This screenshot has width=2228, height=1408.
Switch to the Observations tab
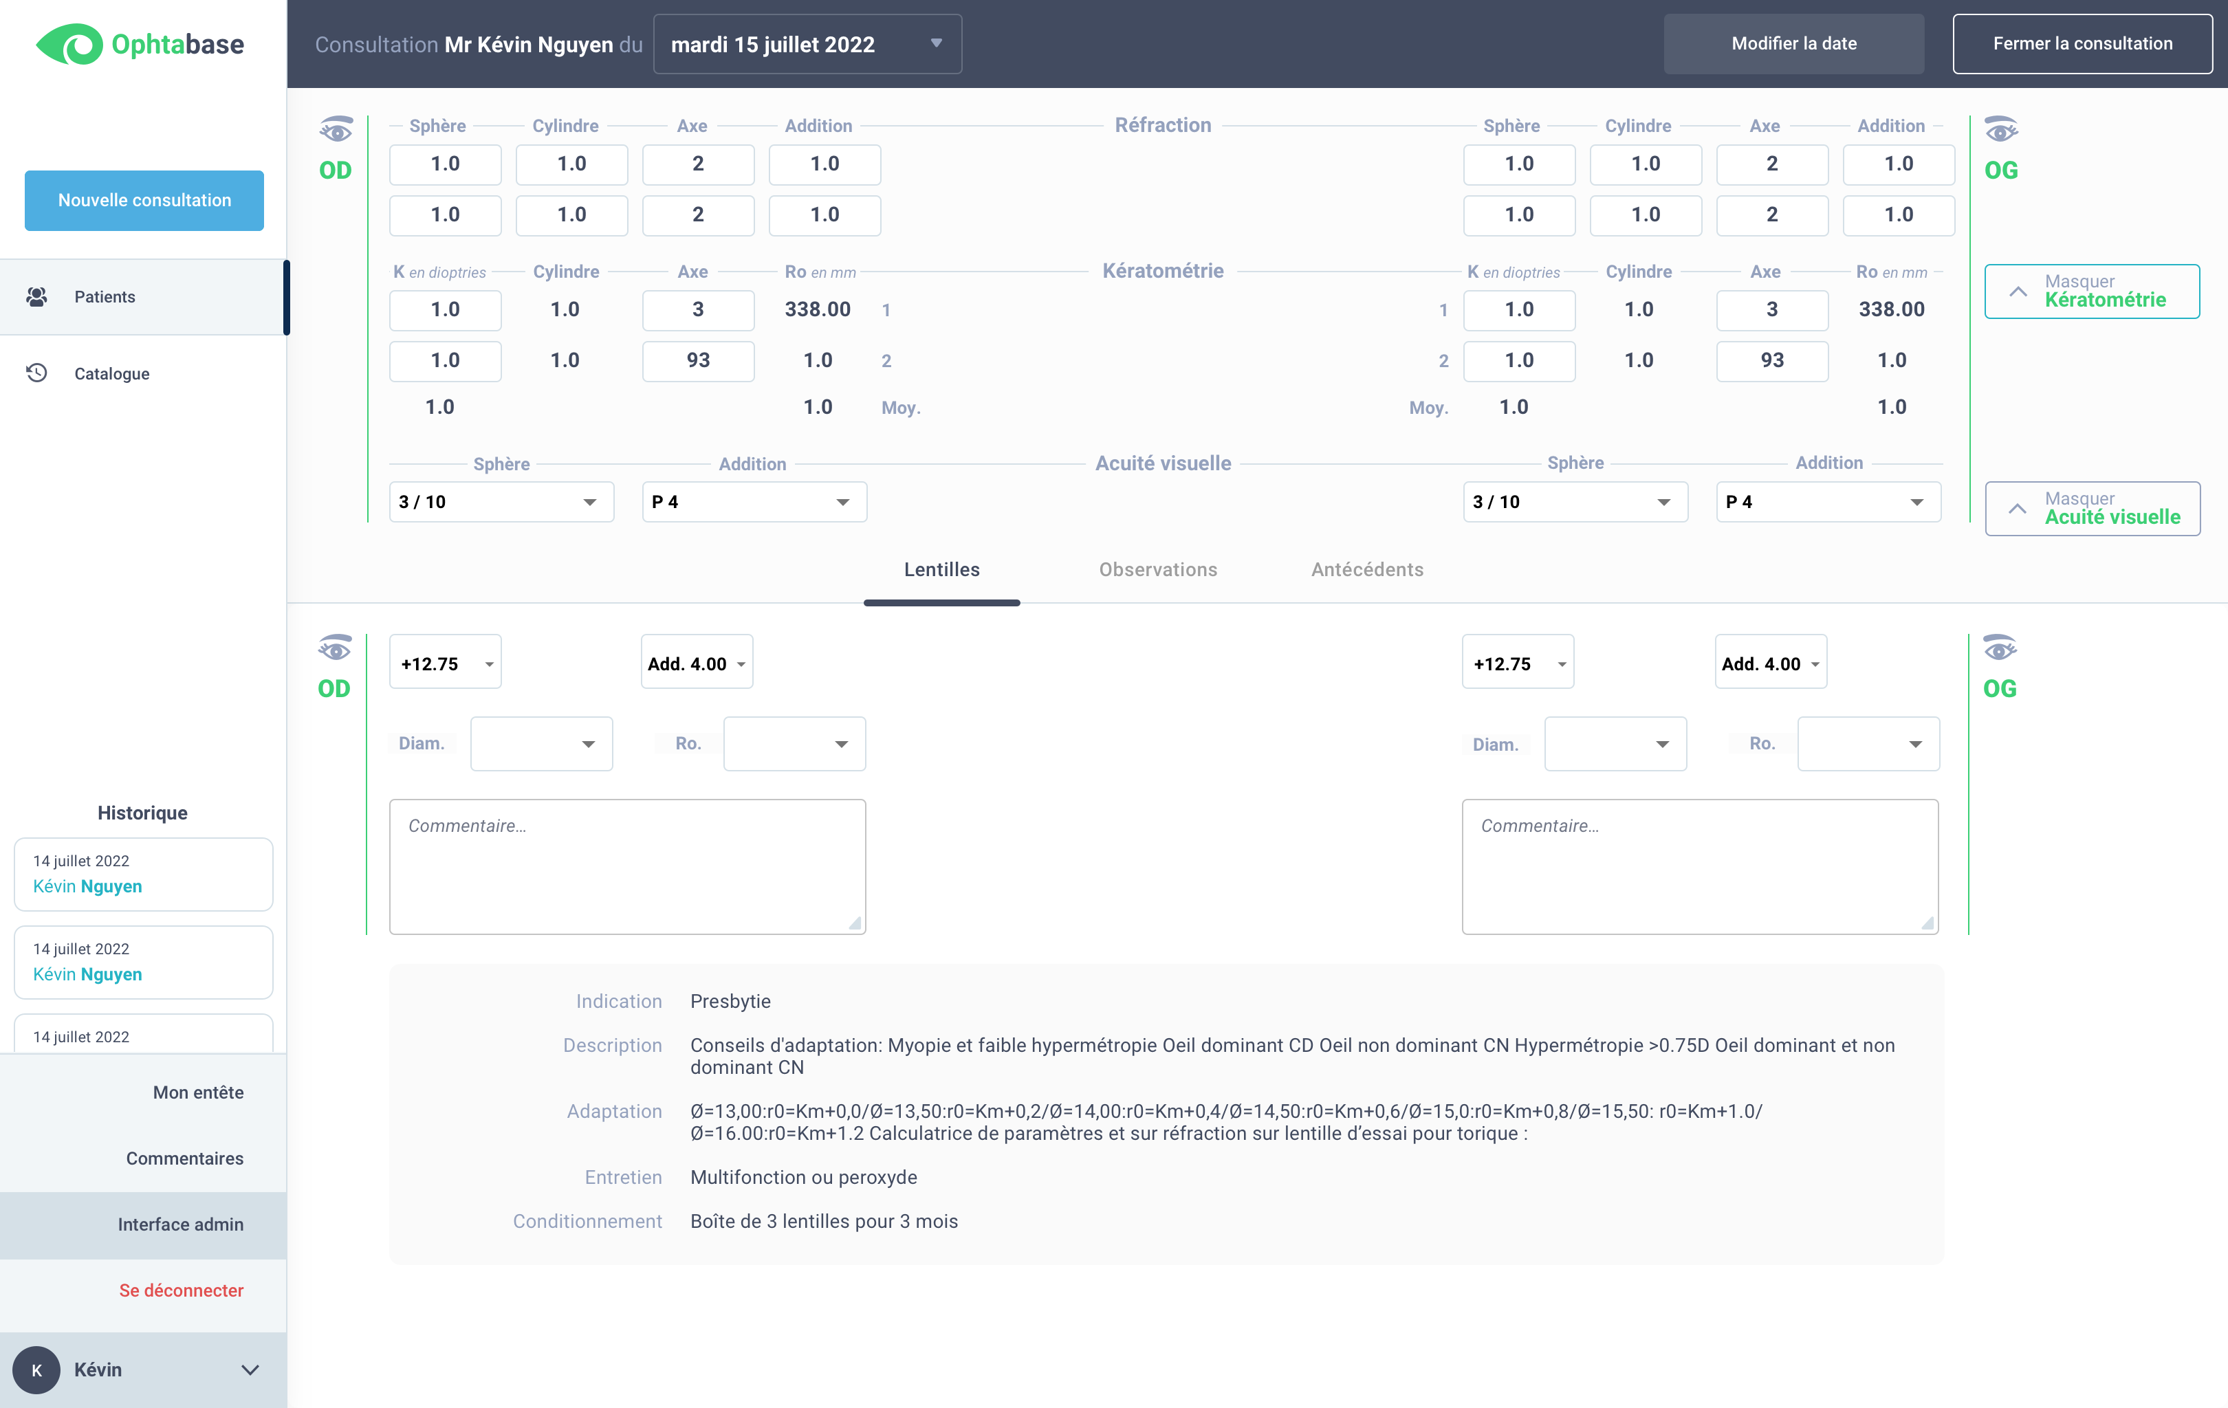point(1157,570)
